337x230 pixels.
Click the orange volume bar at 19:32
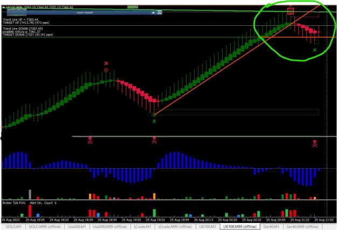pyautogui.click(x=154, y=196)
